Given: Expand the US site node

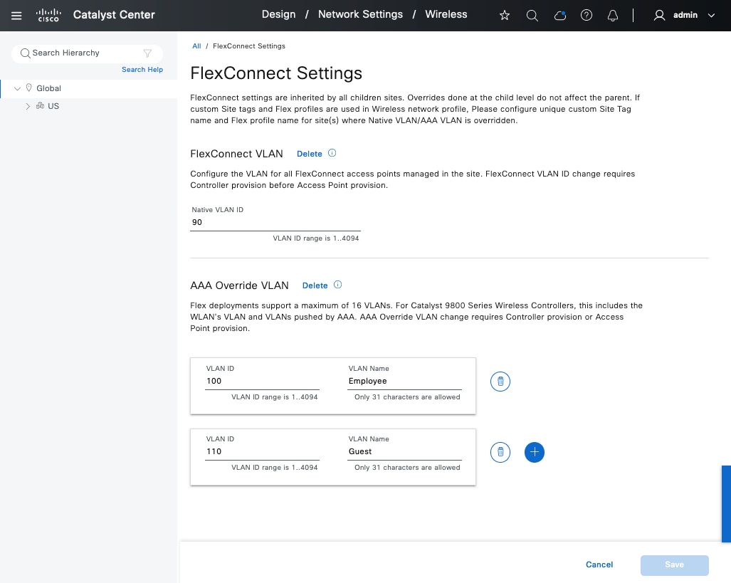Looking at the screenshot, I should click(28, 106).
